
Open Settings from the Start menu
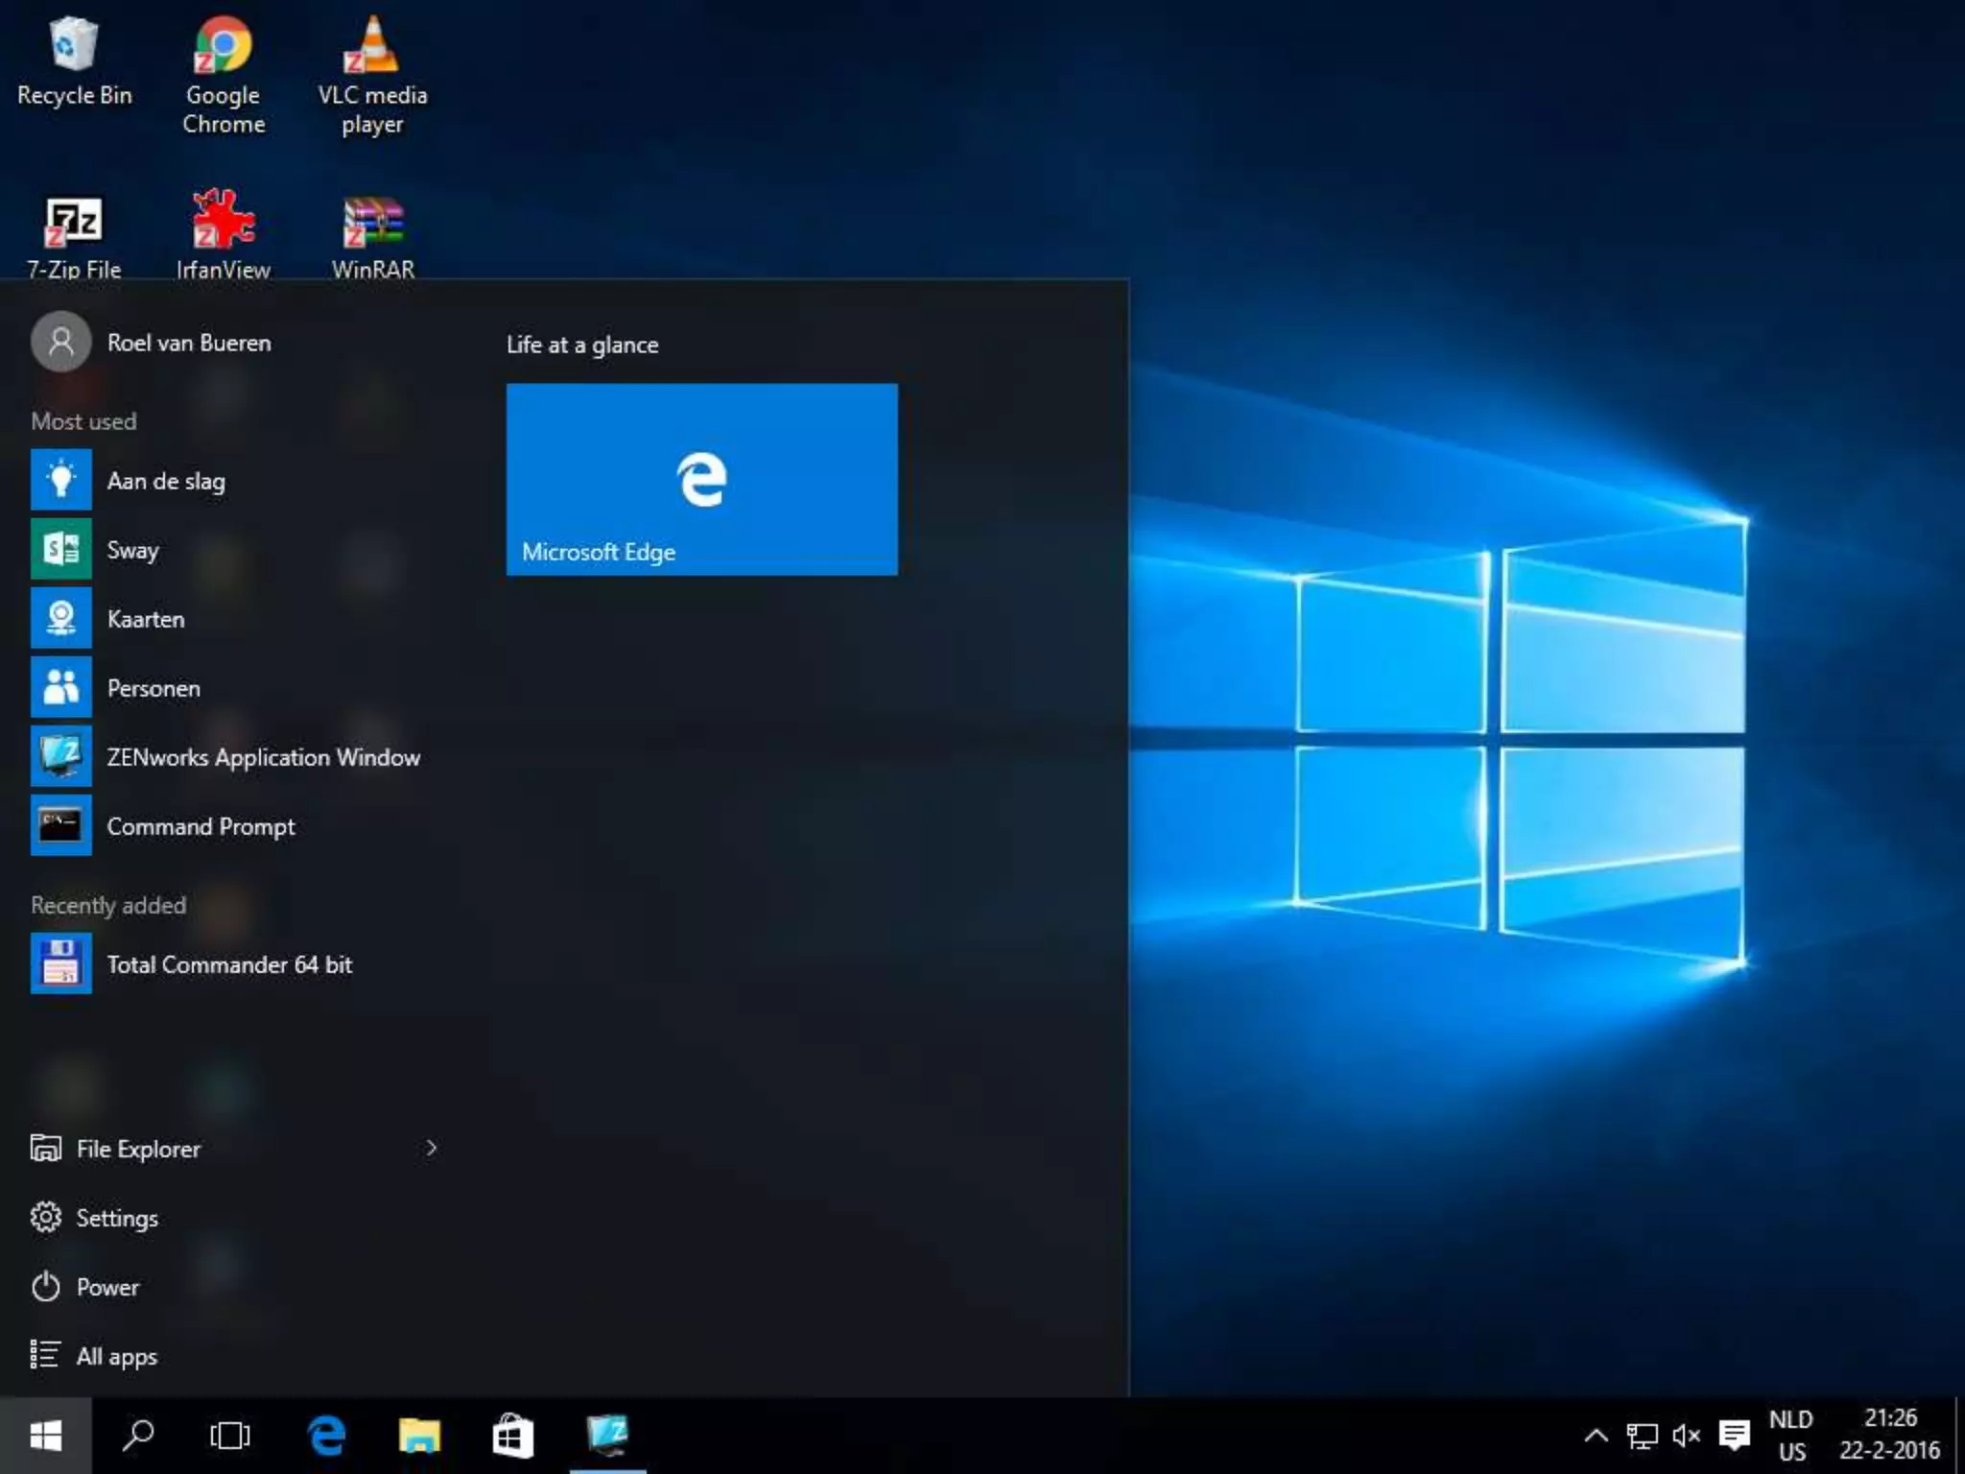click(94, 1218)
